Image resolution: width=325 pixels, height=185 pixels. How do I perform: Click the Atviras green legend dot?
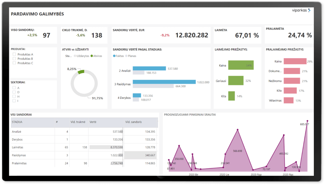point(92,56)
